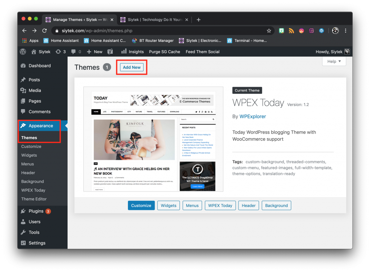Screen dimensions: 370x272
Task: Open the comments bubble in admin bar
Action: [76, 52]
